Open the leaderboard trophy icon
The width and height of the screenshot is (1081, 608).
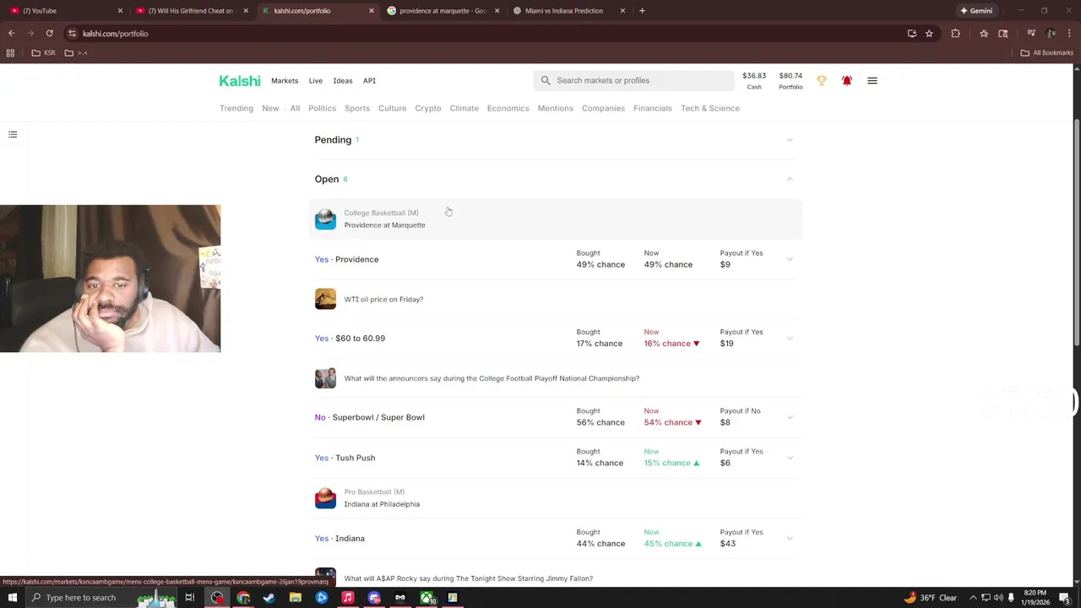tap(822, 80)
